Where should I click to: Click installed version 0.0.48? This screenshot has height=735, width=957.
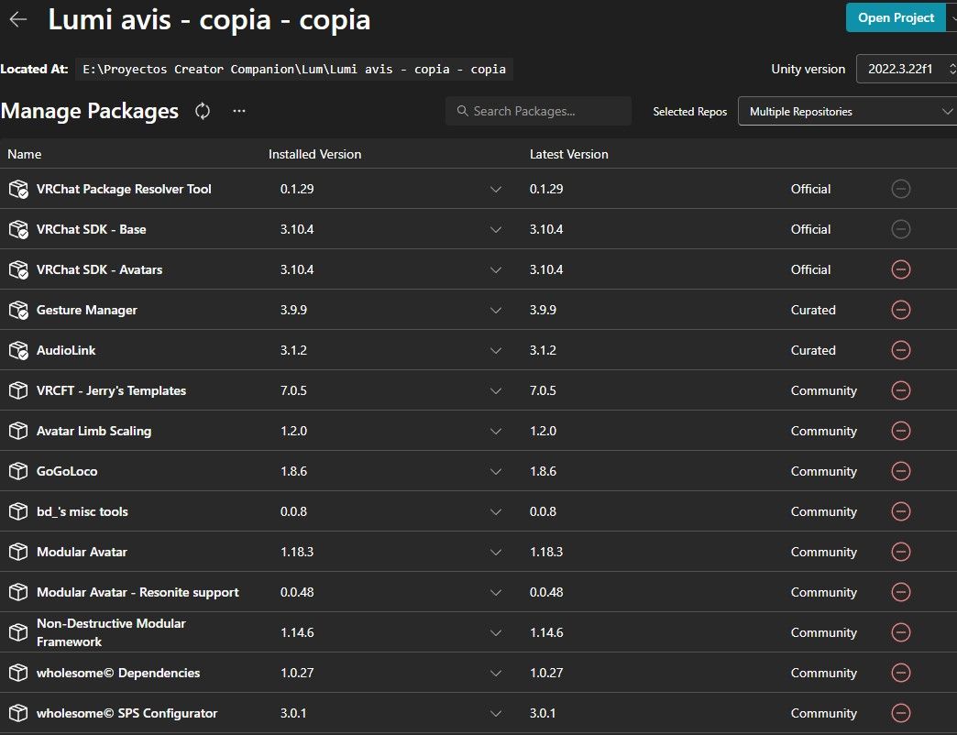tap(297, 592)
